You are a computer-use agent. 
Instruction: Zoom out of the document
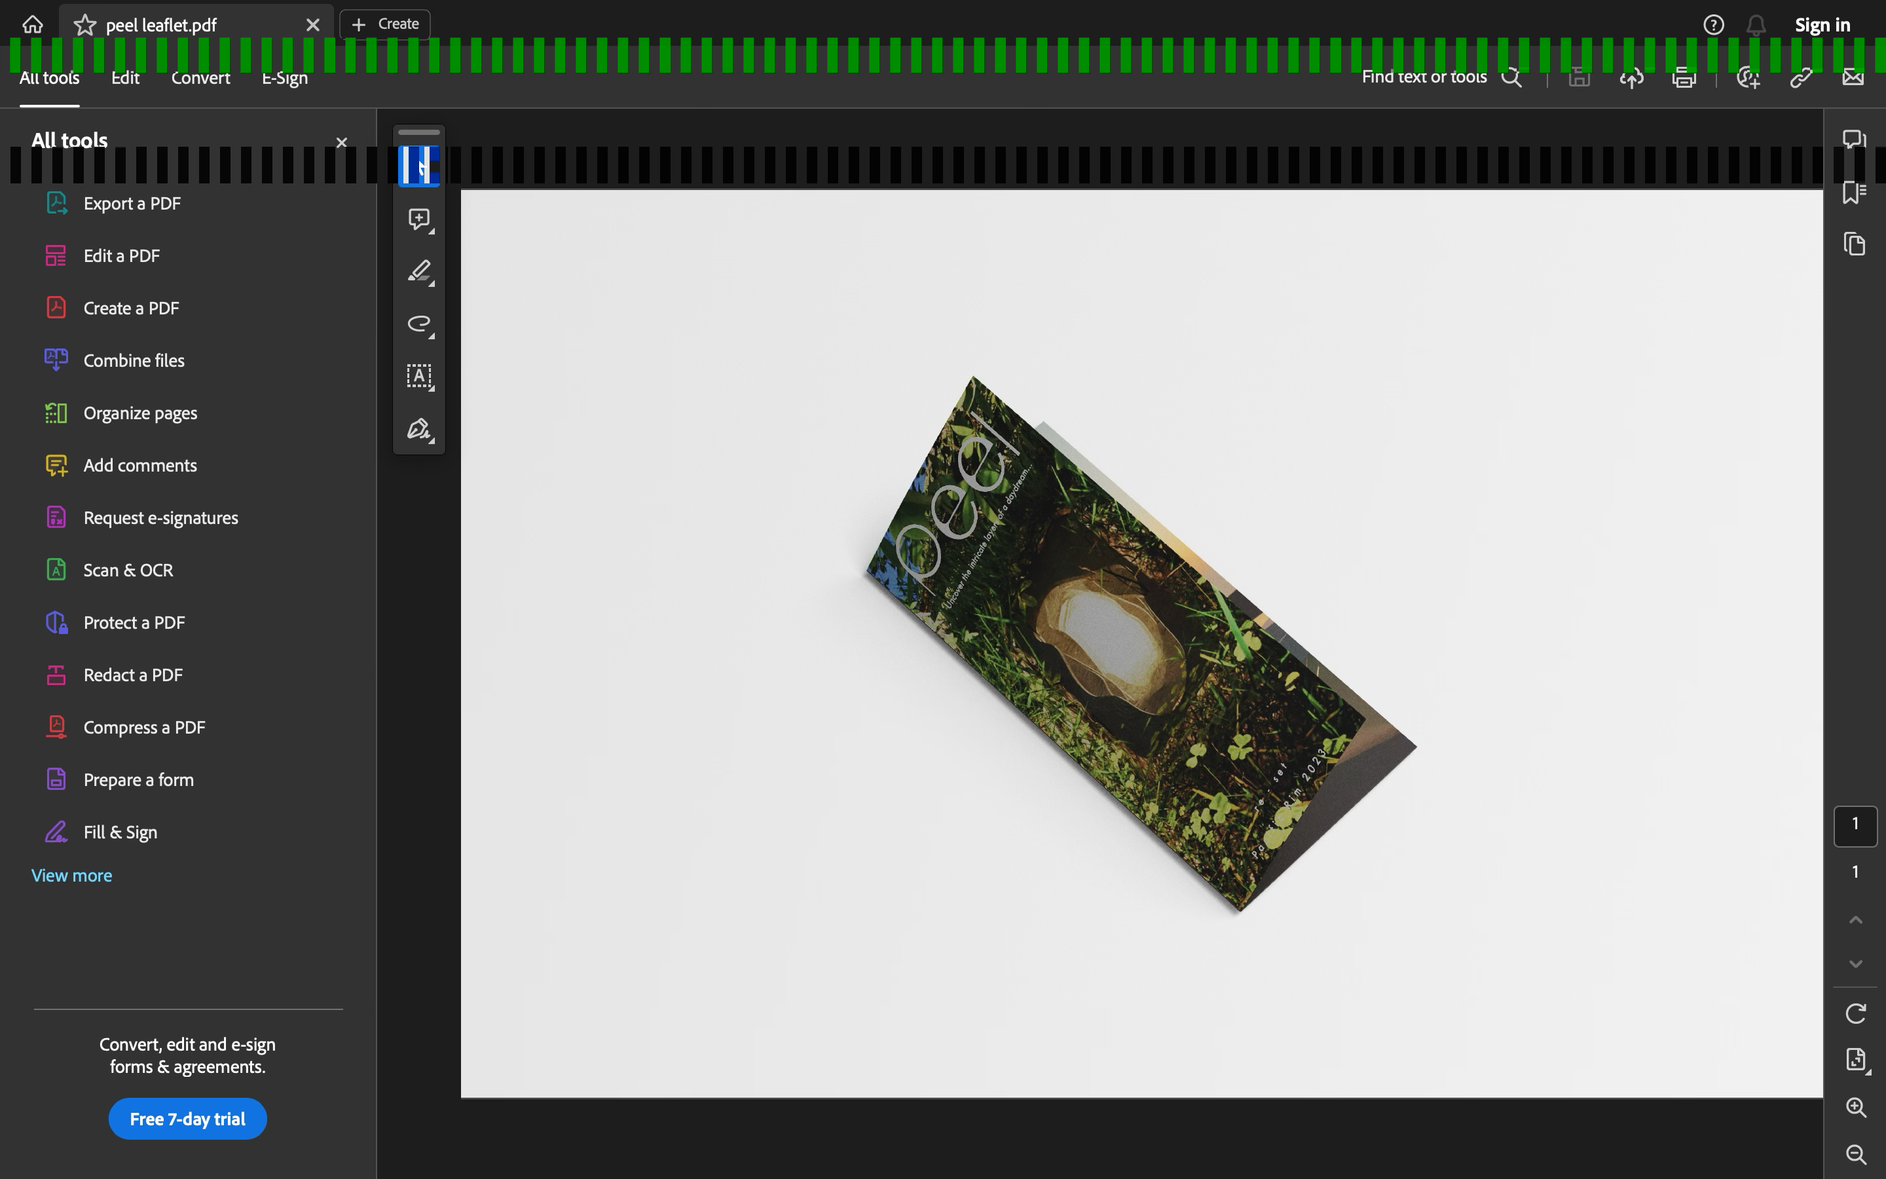[x=1856, y=1154]
